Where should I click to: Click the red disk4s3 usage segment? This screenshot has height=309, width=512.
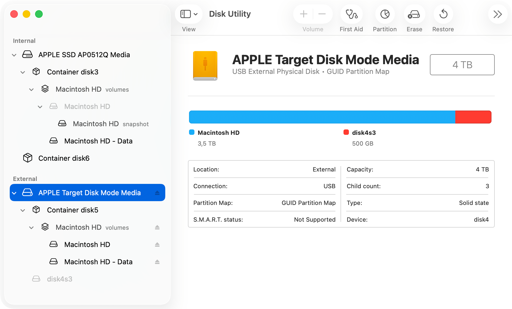[473, 117]
